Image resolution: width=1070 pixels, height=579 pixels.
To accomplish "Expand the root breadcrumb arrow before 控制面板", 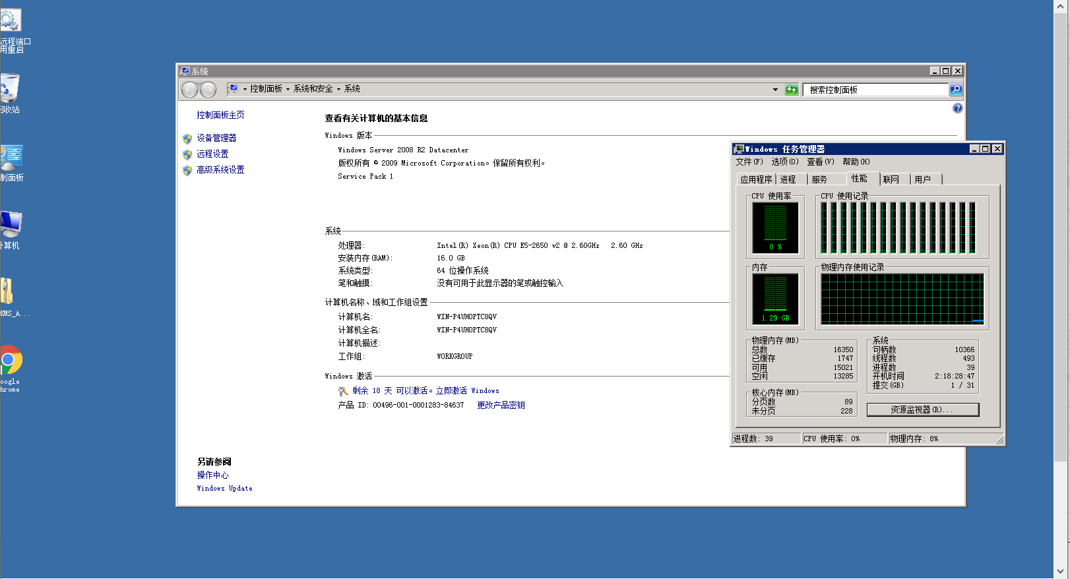I will [245, 89].
